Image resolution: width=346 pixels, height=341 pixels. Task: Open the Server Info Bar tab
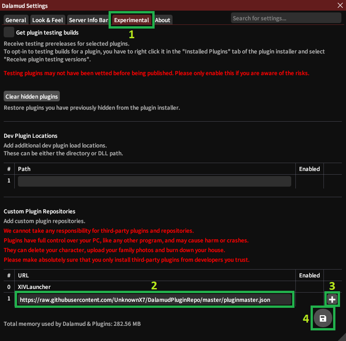pos(88,20)
